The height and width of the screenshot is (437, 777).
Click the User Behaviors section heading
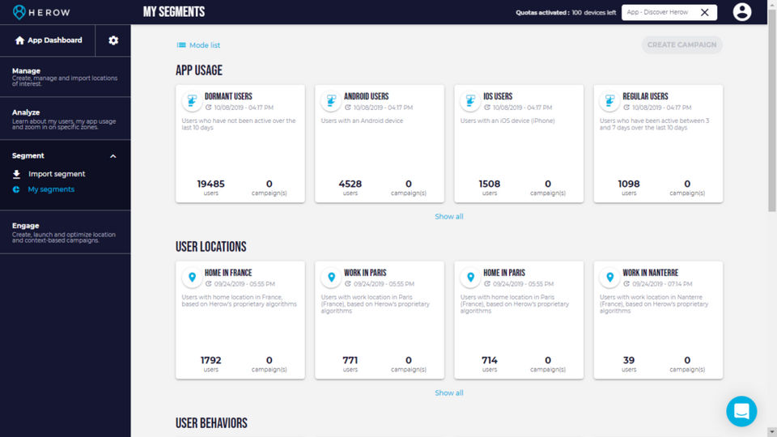(x=211, y=423)
